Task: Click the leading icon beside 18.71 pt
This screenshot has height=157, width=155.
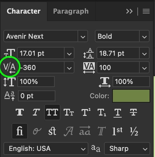Action: 89,53
